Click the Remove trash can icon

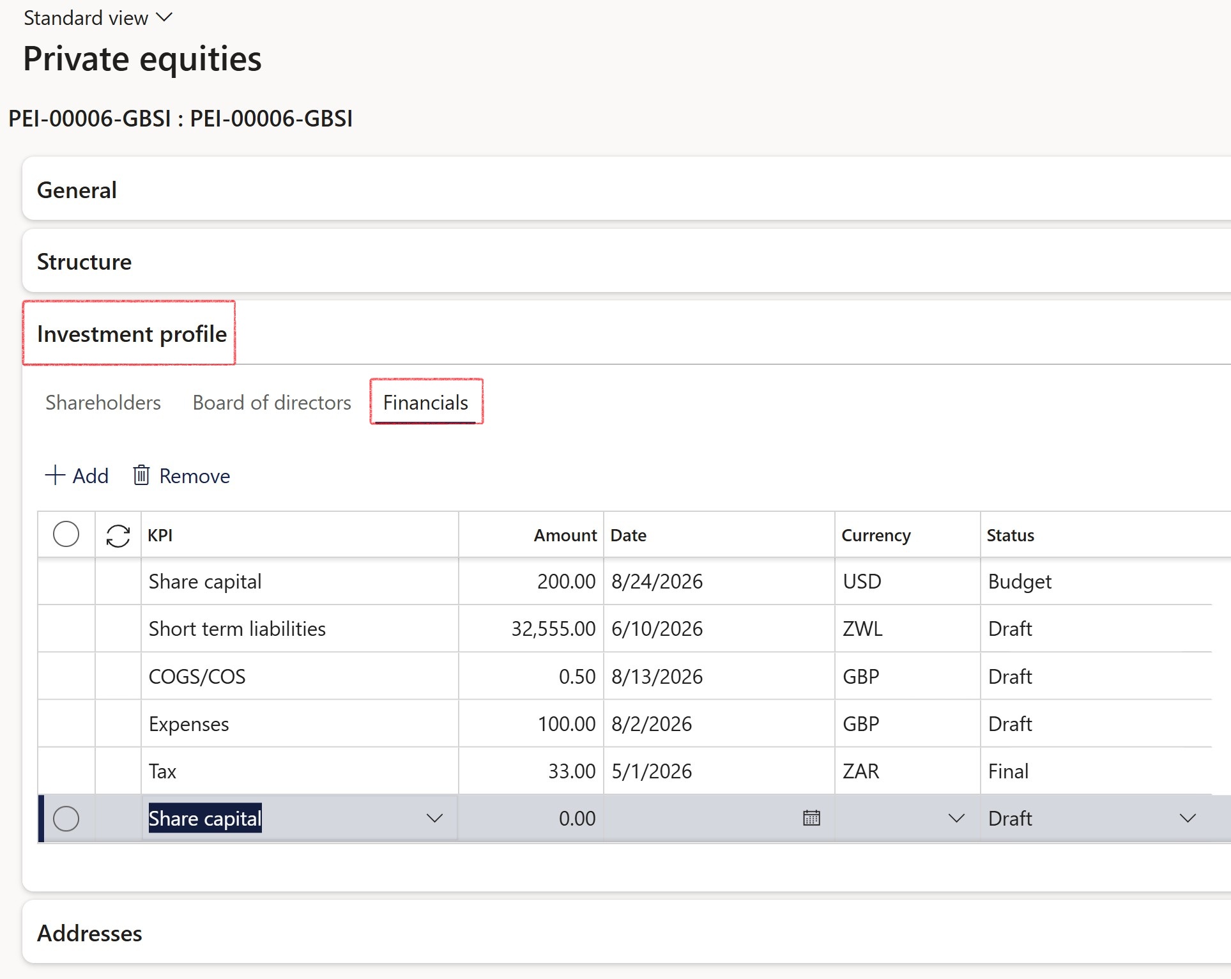tap(141, 475)
